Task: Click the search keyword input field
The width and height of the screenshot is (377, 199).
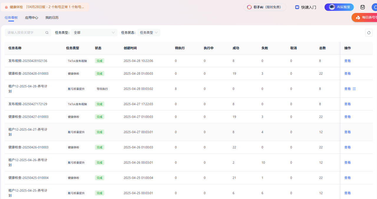Action: click(28, 33)
